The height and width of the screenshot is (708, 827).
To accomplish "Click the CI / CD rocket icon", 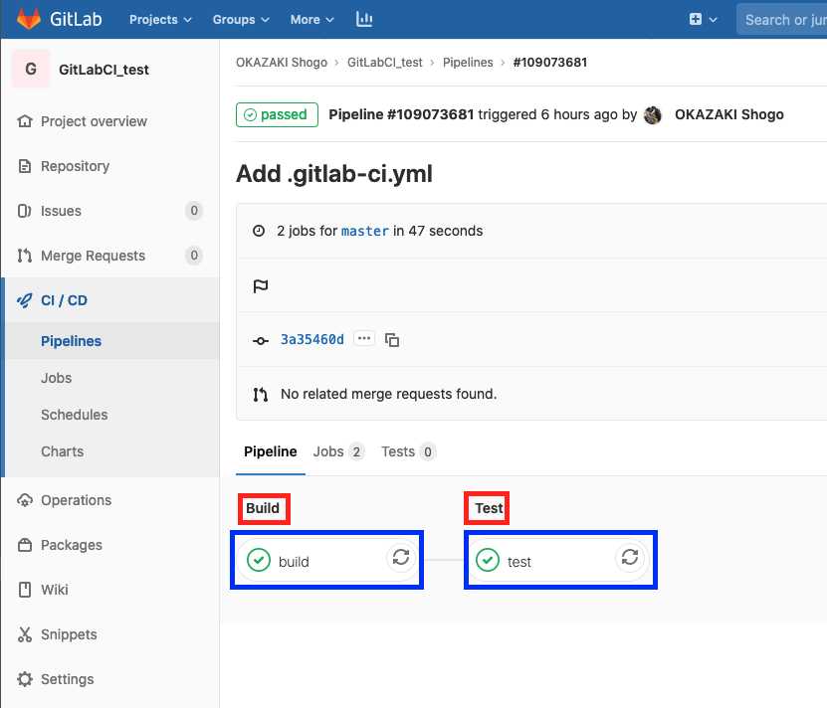I will coord(24,300).
